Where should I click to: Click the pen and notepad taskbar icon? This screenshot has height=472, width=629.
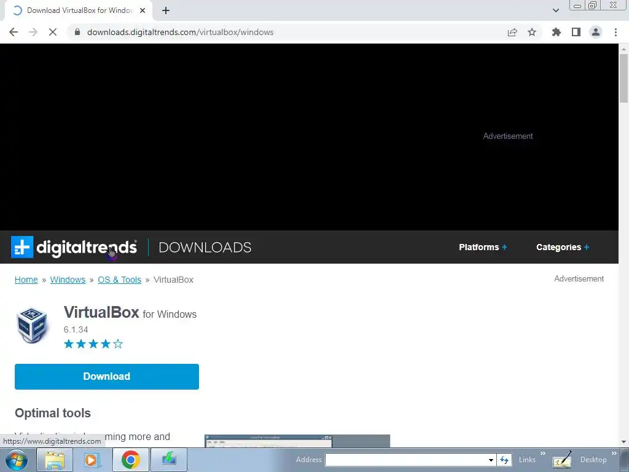point(562,460)
